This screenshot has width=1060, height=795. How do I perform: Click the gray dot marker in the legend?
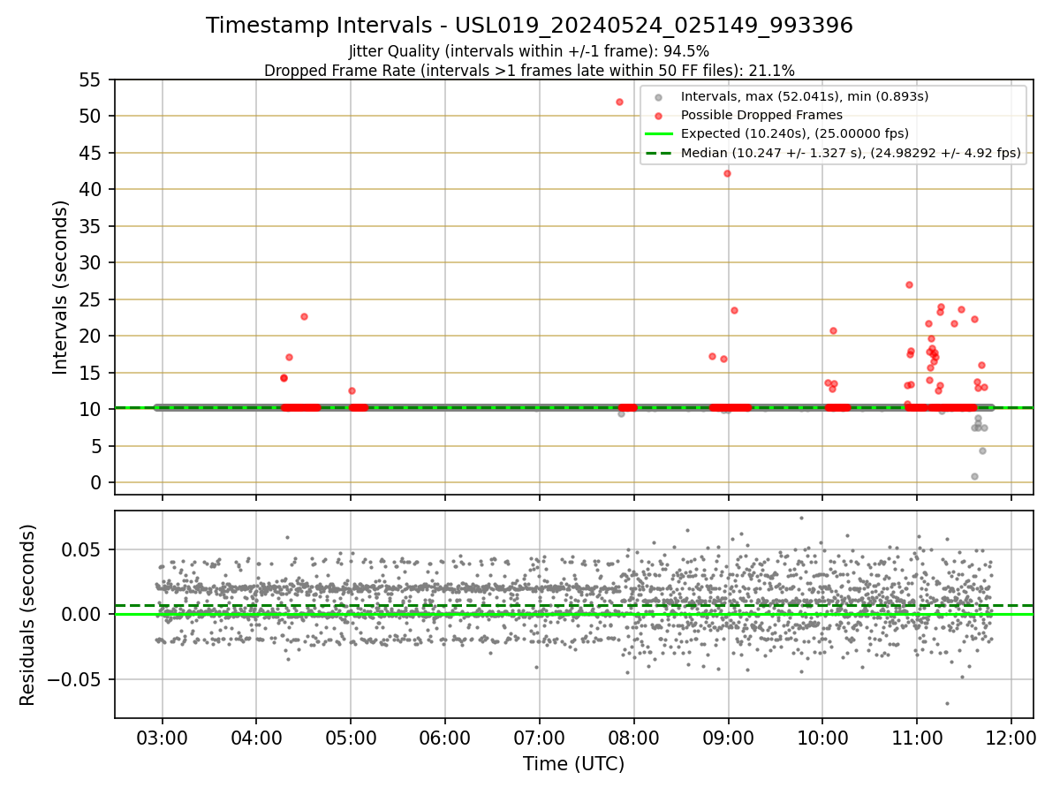658,96
